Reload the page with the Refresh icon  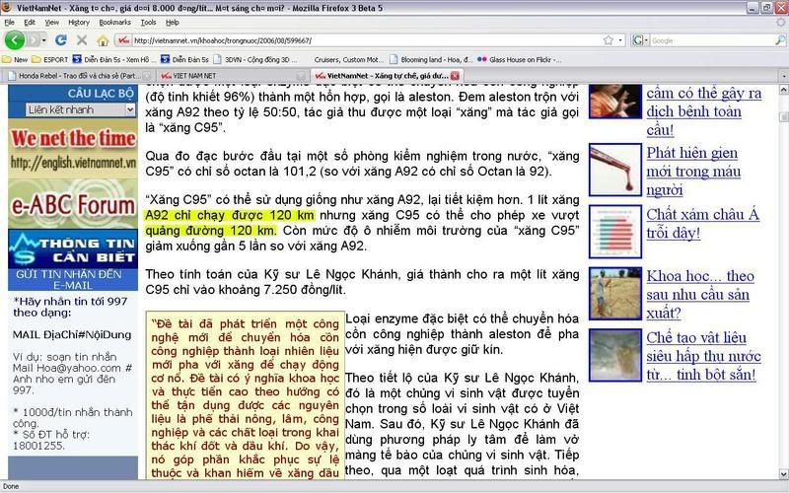61,40
